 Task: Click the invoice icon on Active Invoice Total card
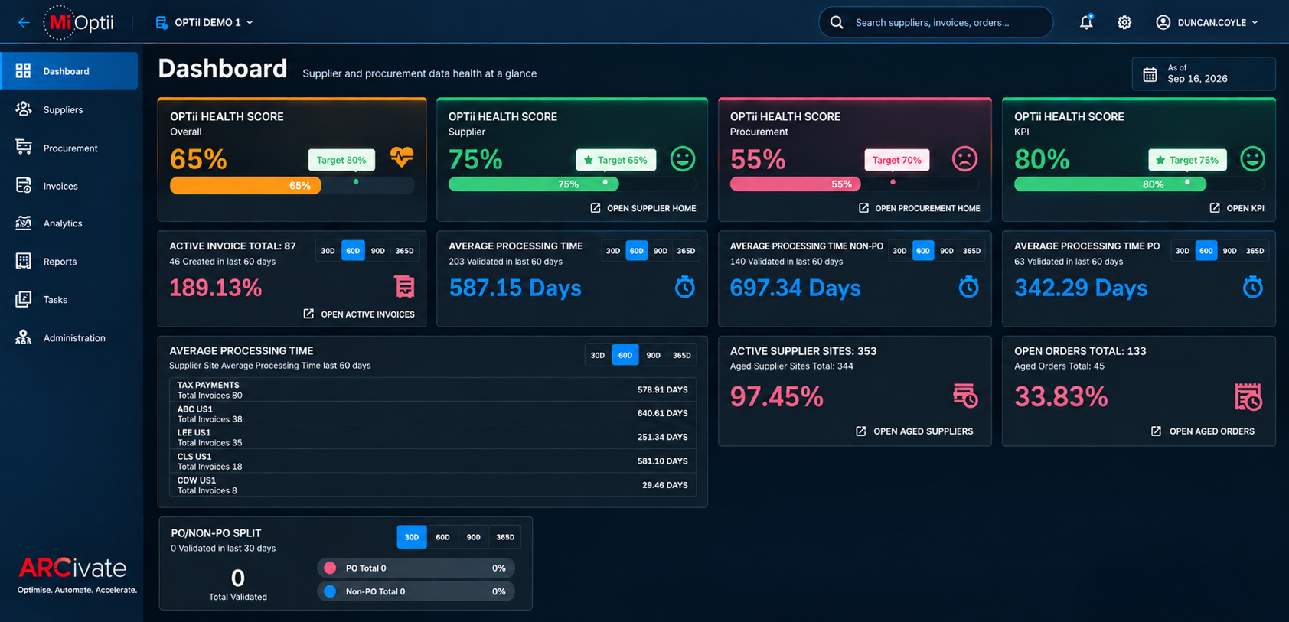point(405,287)
